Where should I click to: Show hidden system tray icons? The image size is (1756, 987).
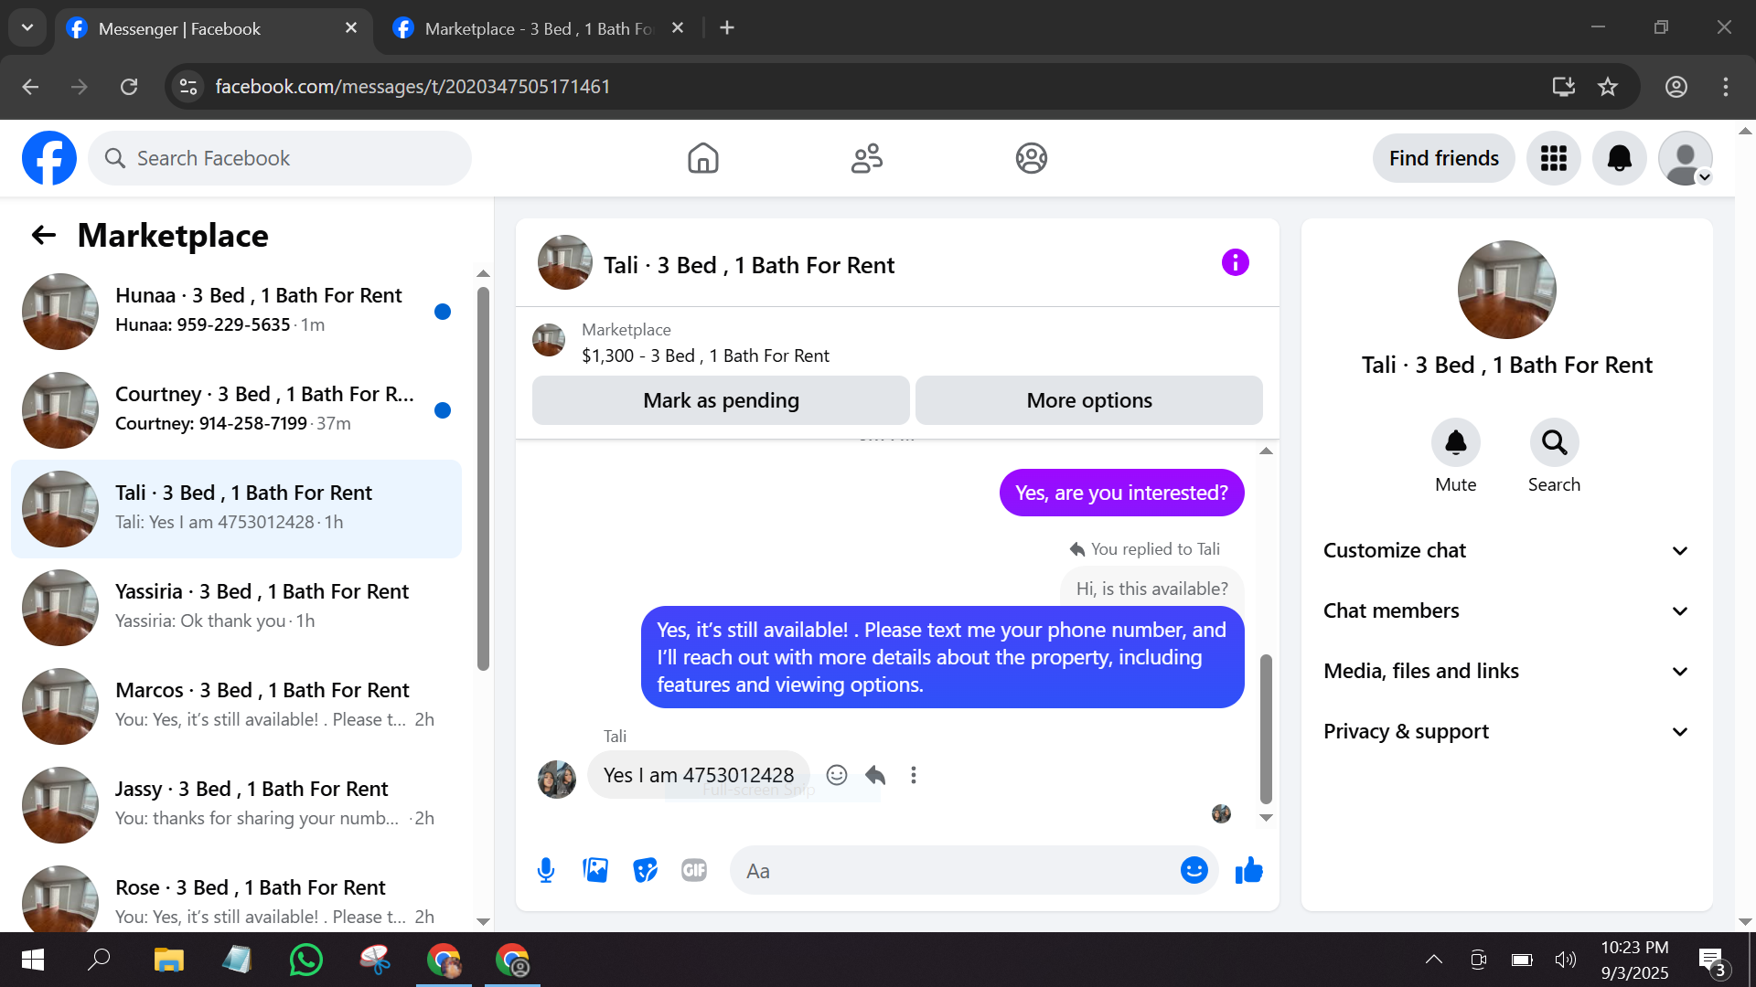tap(1434, 960)
